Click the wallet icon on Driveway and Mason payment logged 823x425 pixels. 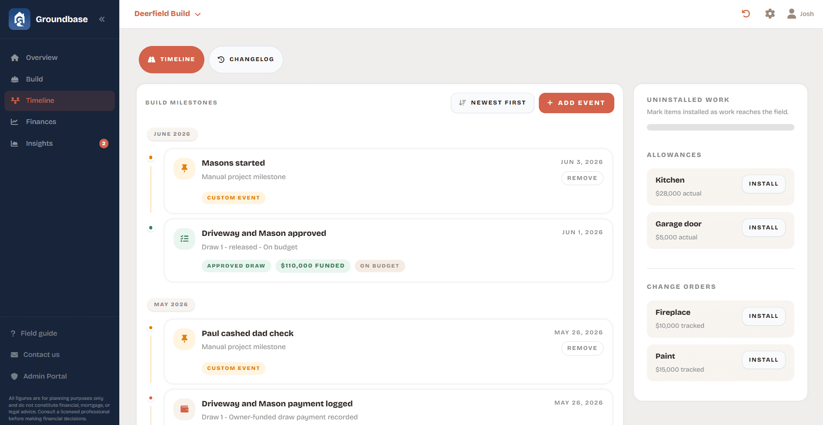(184, 409)
